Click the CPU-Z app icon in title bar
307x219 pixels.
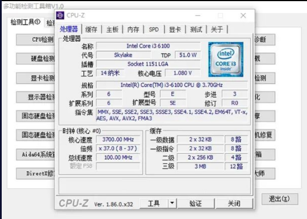(x=60, y=15)
